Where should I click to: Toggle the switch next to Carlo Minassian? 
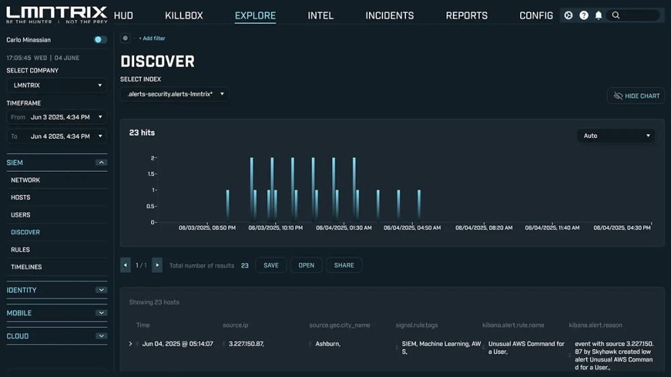point(100,40)
